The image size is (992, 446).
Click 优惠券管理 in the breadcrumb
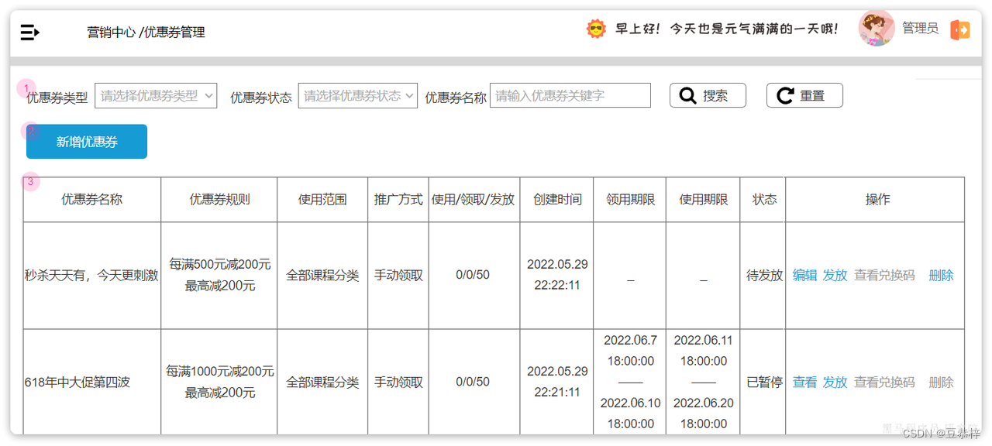(174, 33)
